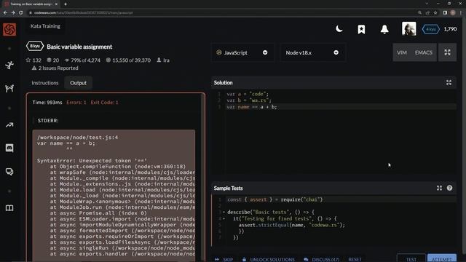The image size is (466, 262).
Task: Expand the Sample Tests panel
Action: tap(439, 188)
